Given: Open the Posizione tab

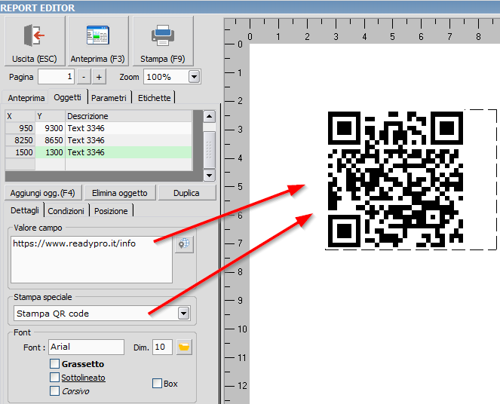Looking at the screenshot, I should tap(111, 211).
